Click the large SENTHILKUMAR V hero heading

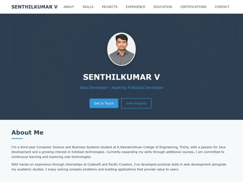[x=121, y=77]
